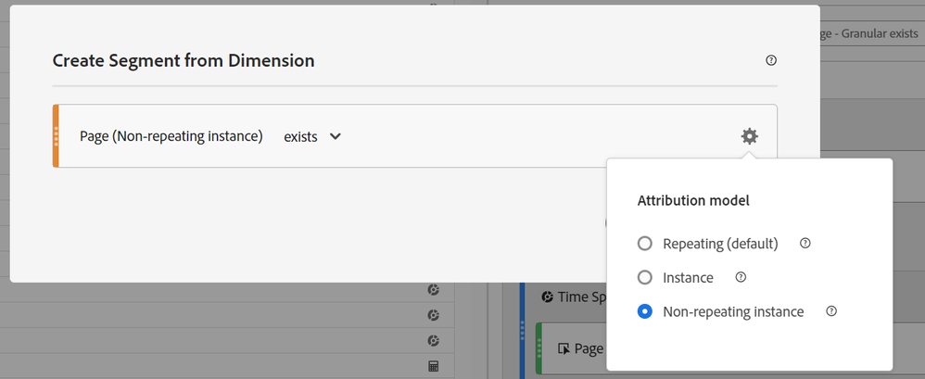Click the Time Sp container label

point(582,297)
